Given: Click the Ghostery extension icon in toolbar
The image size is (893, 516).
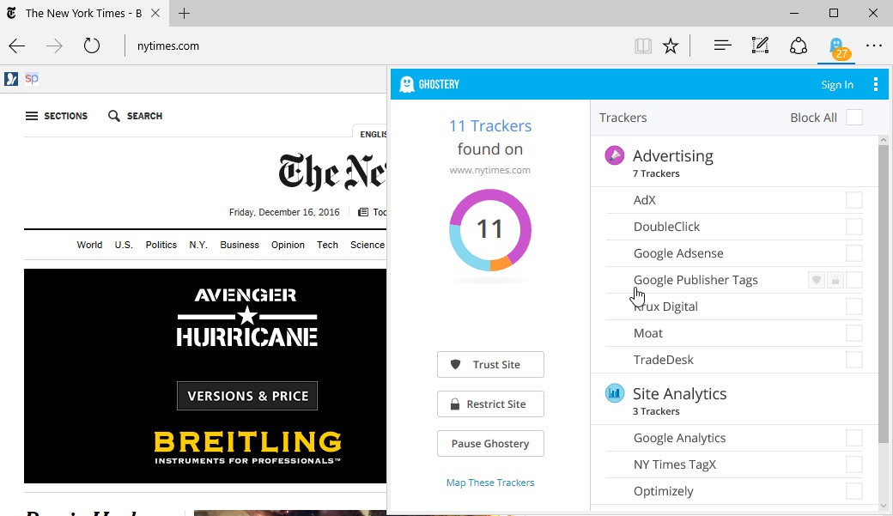Looking at the screenshot, I should point(835,46).
